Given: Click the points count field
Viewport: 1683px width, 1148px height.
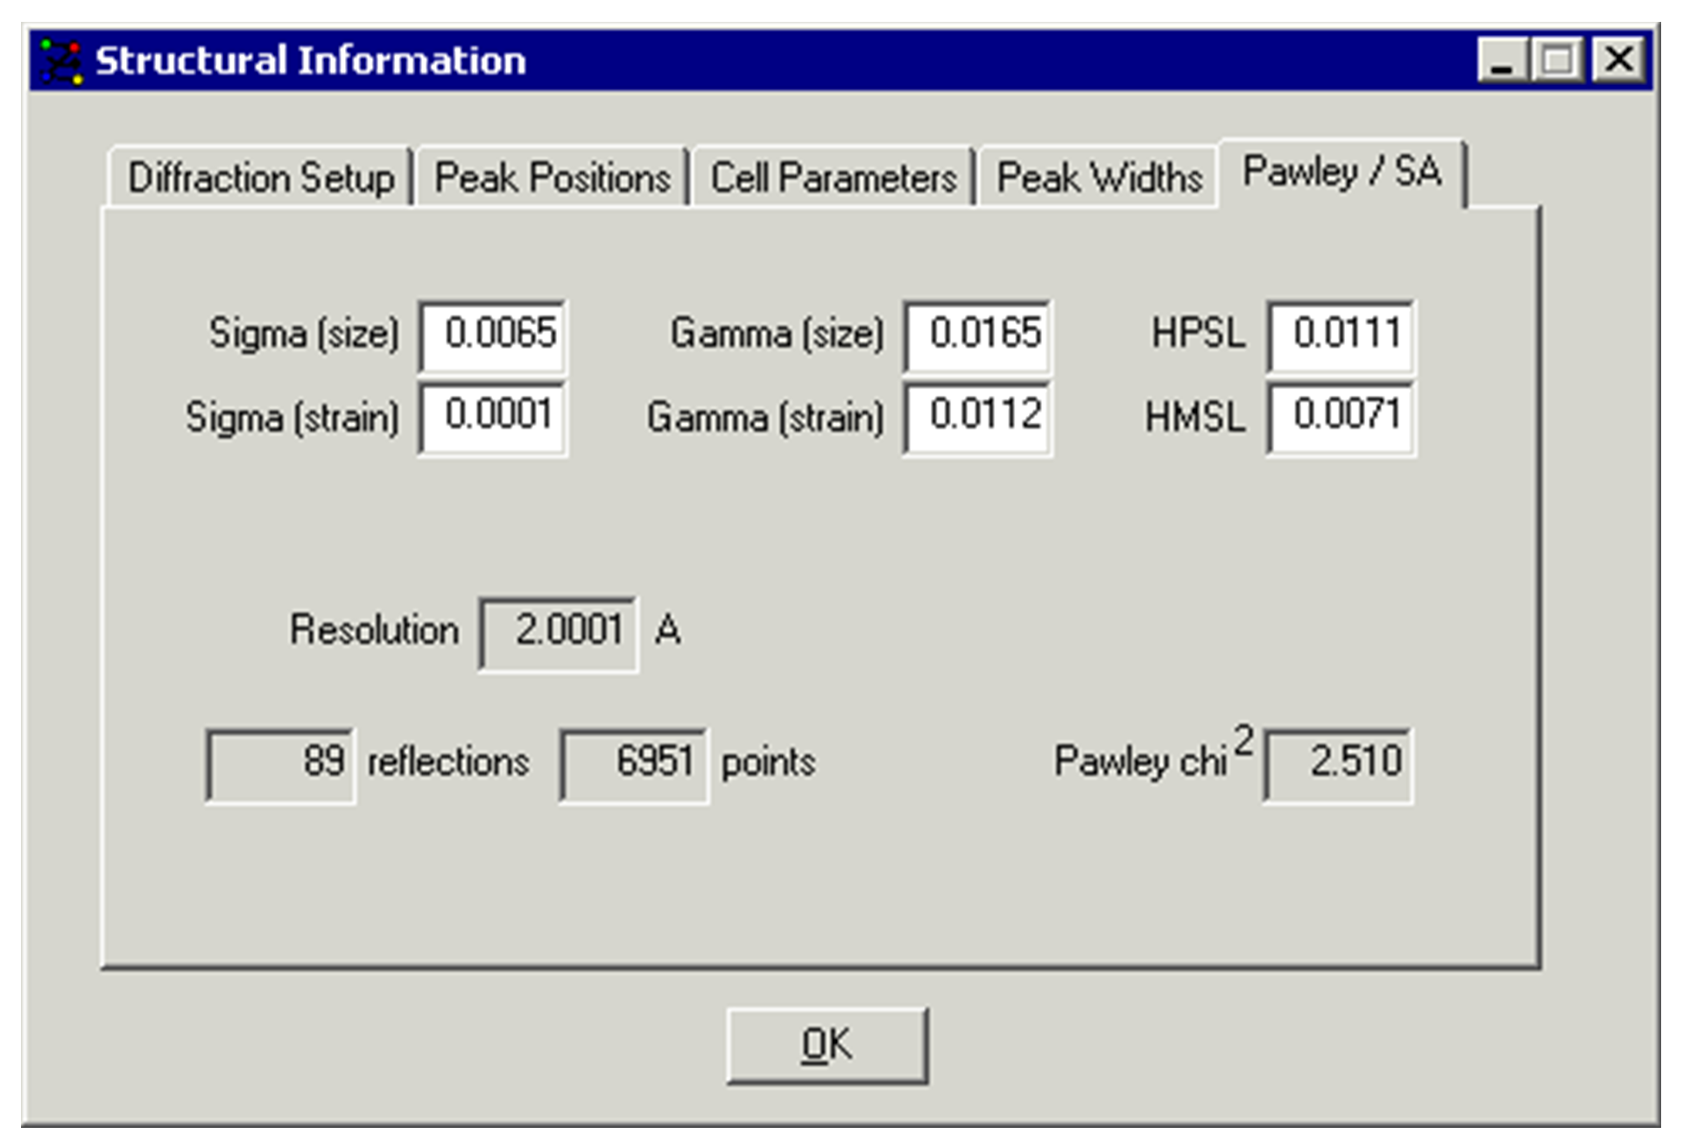Looking at the screenshot, I should tap(634, 763).
